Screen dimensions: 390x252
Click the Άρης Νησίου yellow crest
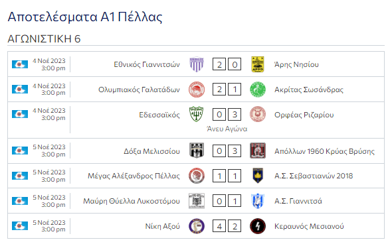[x=258, y=64]
